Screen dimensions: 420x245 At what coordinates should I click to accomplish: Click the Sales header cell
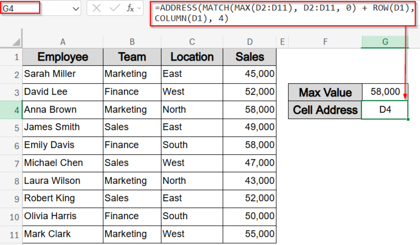pyautogui.click(x=250, y=57)
